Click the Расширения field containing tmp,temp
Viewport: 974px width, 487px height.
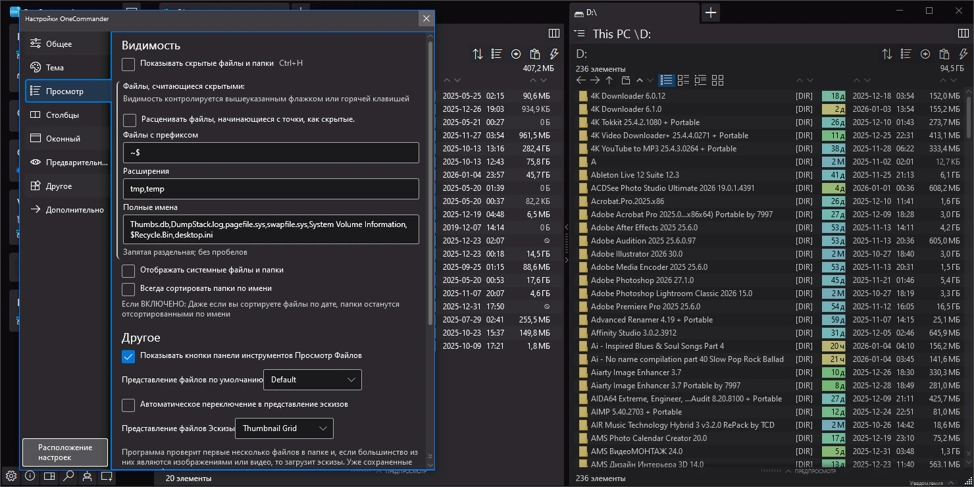point(270,189)
